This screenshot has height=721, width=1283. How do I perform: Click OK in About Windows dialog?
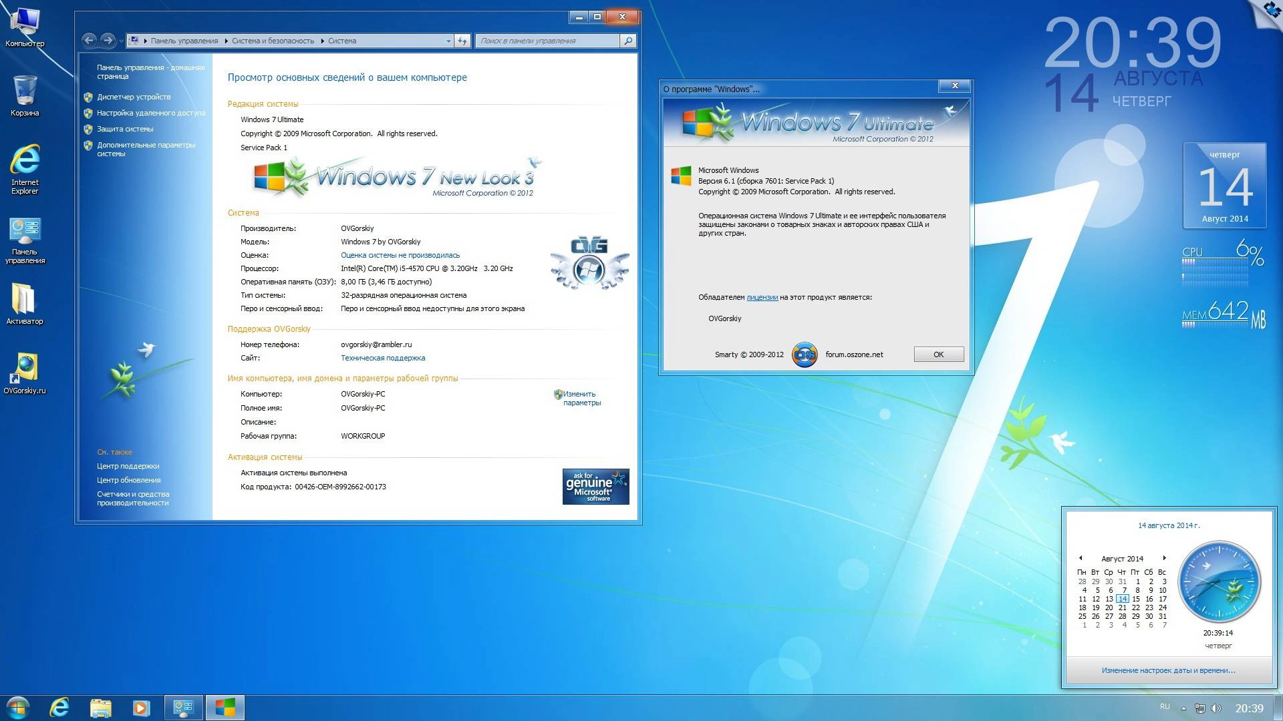[x=938, y=354]
